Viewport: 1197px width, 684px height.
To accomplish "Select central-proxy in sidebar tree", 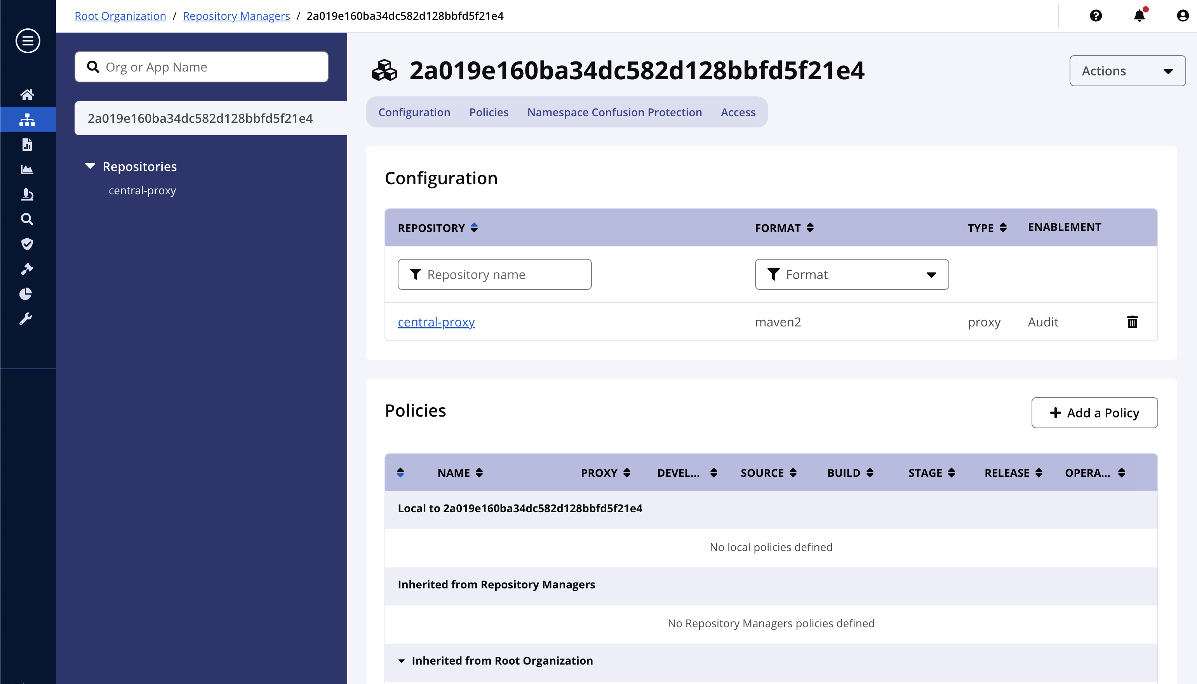I will point(142,191).
